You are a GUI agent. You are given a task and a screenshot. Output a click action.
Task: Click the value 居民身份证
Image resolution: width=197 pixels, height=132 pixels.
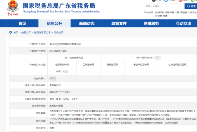(x=55, y=85)
